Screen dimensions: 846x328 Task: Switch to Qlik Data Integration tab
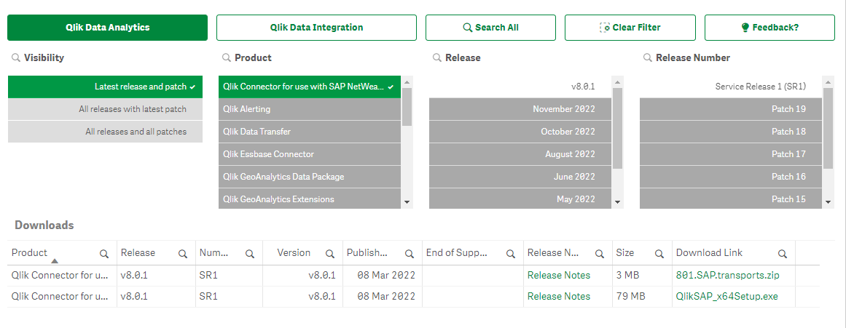316,28
